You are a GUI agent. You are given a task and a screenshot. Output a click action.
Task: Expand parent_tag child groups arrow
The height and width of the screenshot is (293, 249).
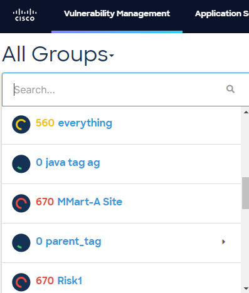[x=223, y=242]
